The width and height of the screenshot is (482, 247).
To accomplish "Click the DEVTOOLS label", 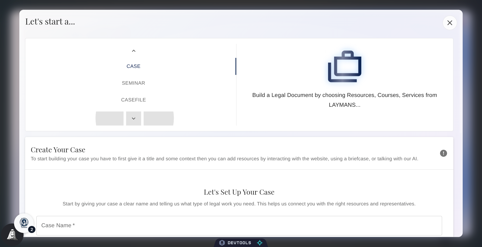I will [x=240, y=242].
